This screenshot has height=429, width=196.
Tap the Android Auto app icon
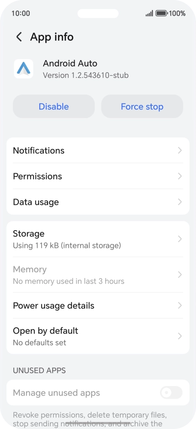click(x=23, y=69)
